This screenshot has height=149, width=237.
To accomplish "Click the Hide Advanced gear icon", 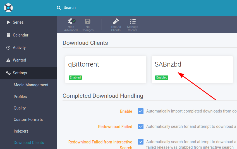I will coord(71,21).
